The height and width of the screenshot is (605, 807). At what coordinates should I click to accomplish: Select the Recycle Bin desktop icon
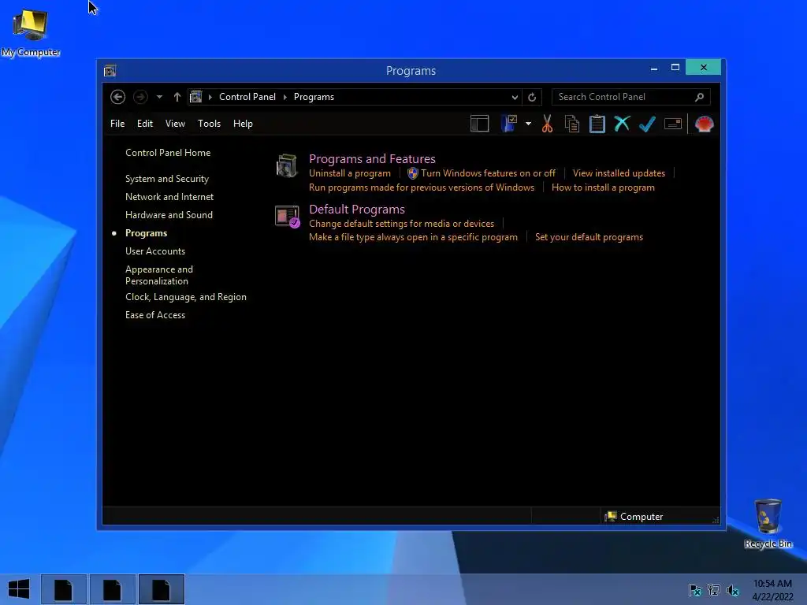click(768, 524)
